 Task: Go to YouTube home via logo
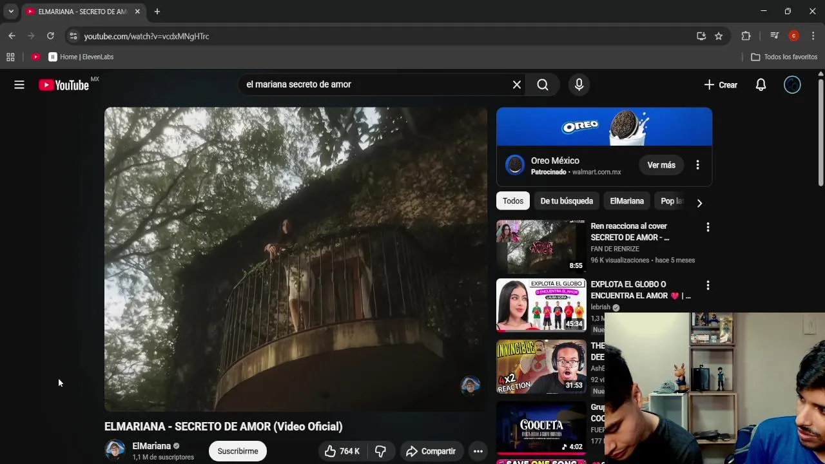64,85
